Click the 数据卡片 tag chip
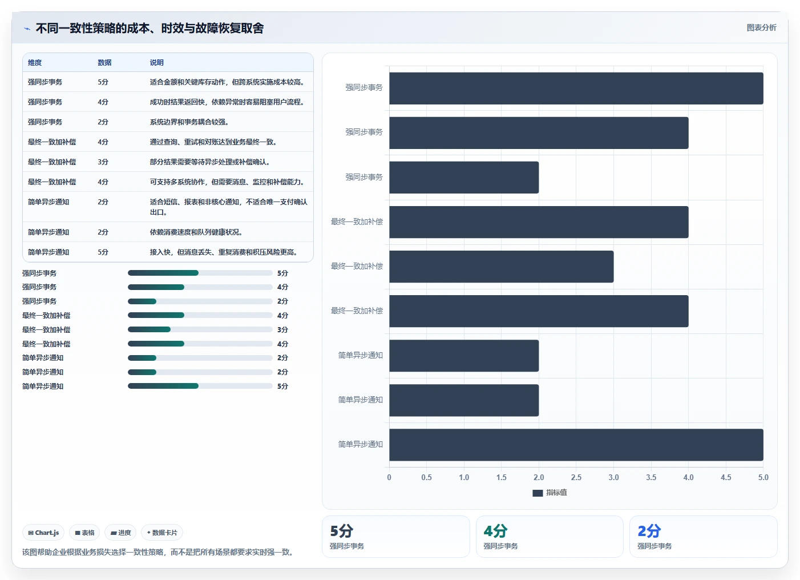 pyautogui.click(x=162, y=533)
